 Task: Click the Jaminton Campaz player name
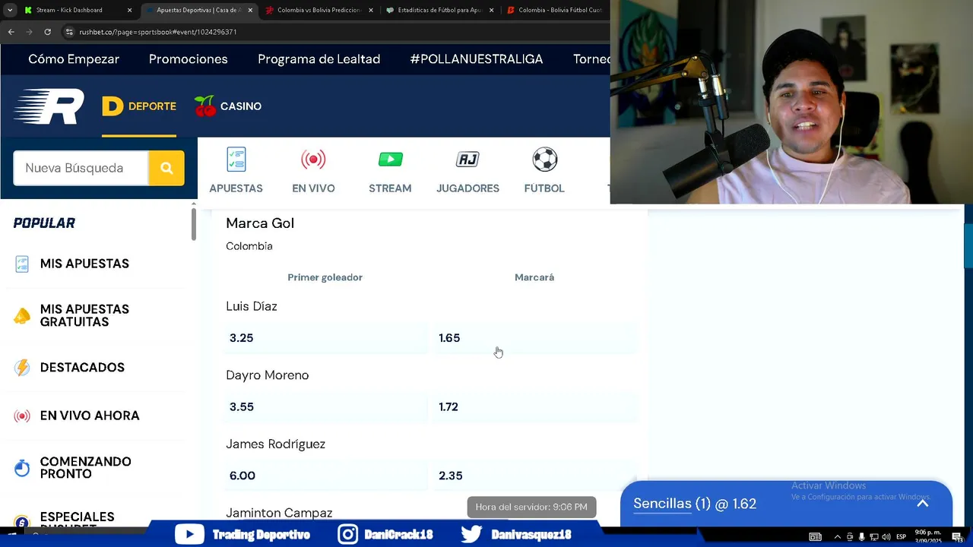[279, 513]
